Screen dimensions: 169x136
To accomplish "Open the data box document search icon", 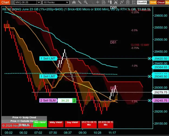I will click(x=104, y=2).
